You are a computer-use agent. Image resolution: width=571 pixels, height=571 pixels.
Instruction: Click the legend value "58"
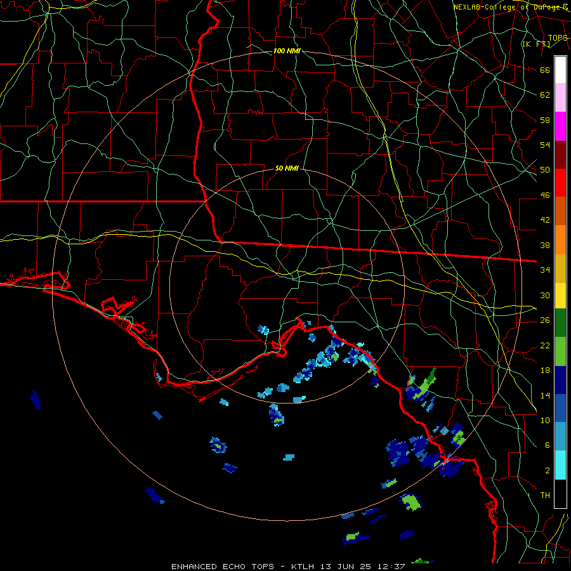(x=545, y=120)
